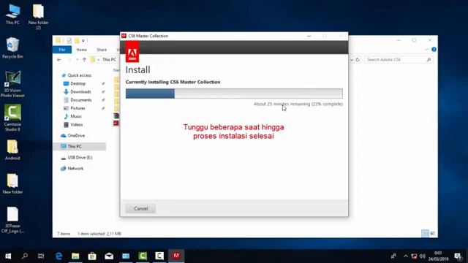The width and height of the screenshot is (468, 263).
Task: Select Downloads in Explorer navigation pane
Action: pos(80,92)
